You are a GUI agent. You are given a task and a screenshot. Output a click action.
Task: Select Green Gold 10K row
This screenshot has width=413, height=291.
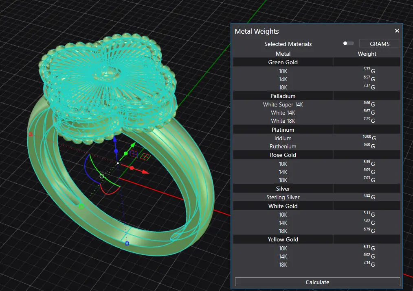(316, 71)
